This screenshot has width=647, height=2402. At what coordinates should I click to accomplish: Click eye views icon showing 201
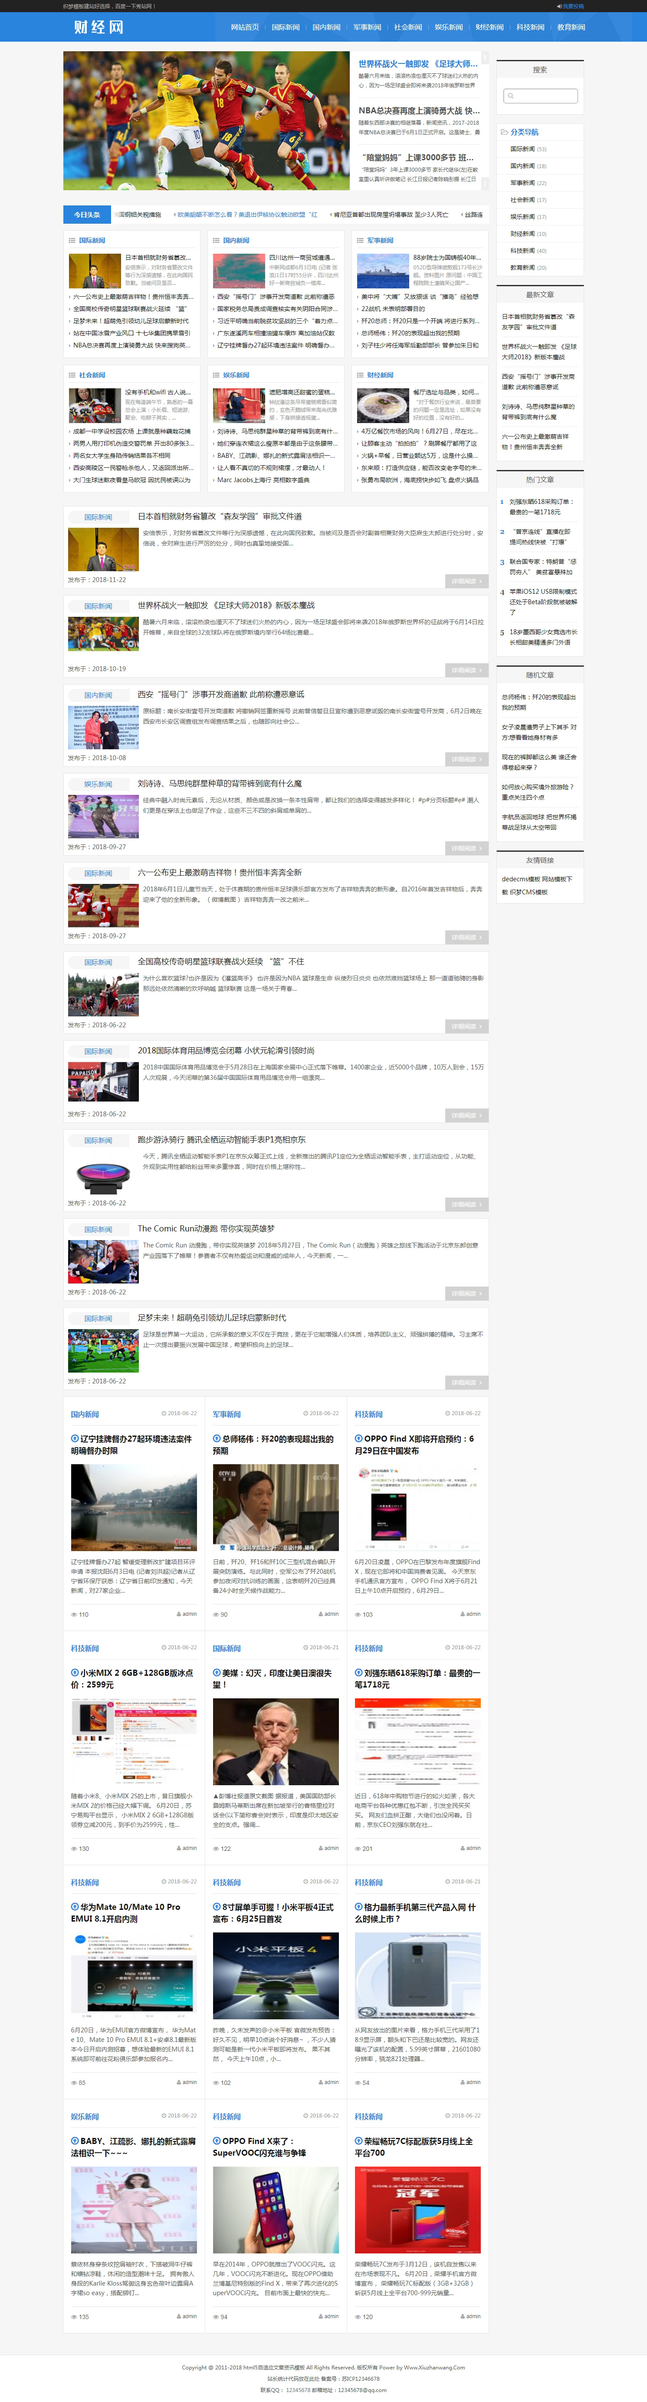click(358, 1848)
